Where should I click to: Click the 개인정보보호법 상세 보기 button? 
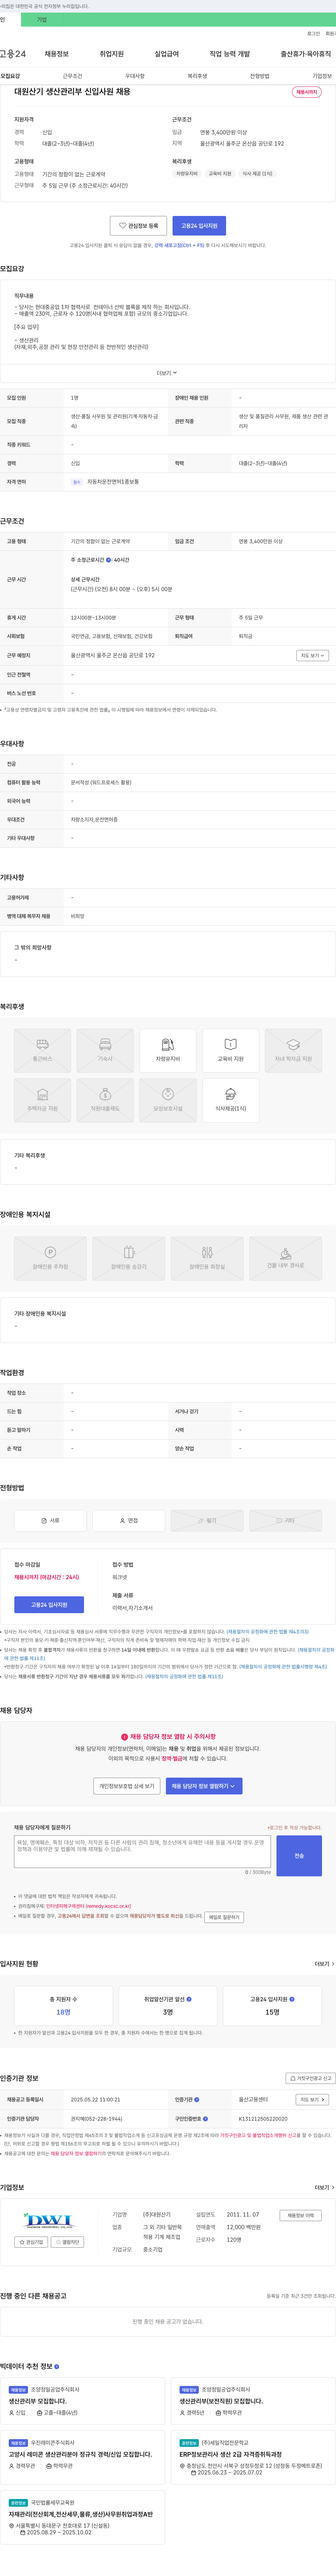[127, 1786]
